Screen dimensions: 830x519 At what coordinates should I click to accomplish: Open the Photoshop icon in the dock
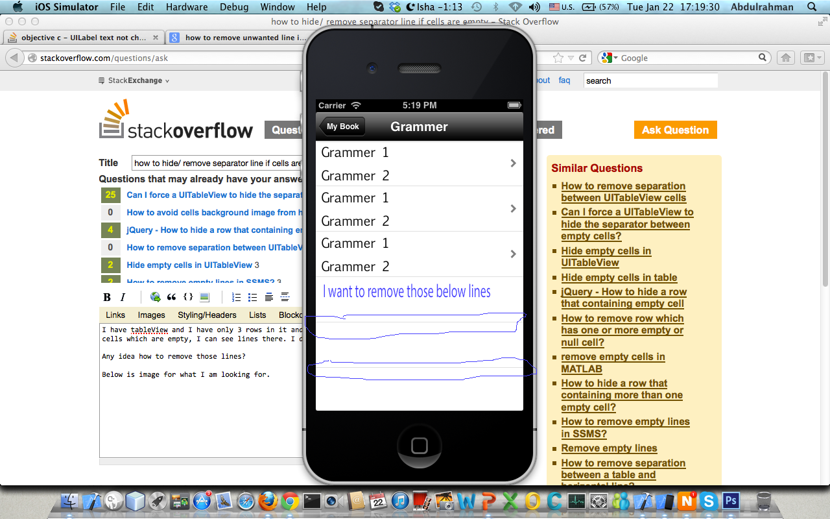click(x=731, y=500)
